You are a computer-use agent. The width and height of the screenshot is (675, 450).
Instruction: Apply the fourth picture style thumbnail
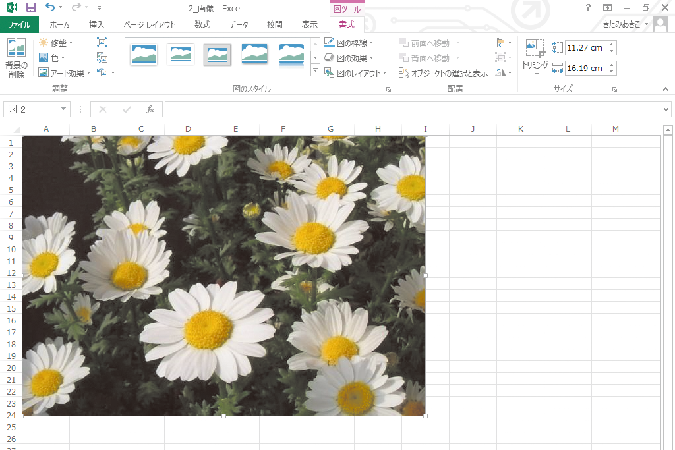point(254,54)
